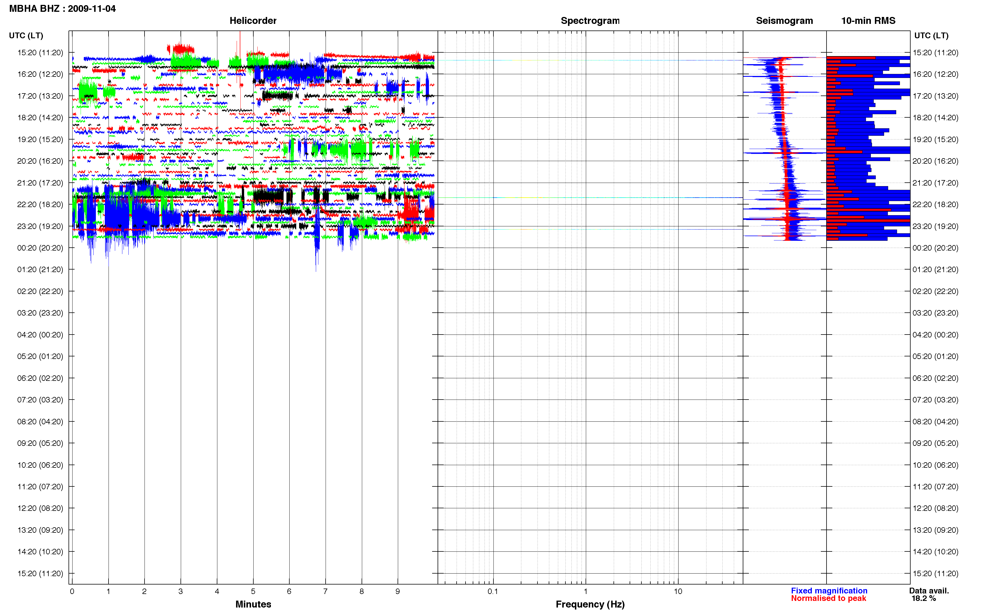Image resolution: width=984 pixels, height=615 pixels.
Task: Click right time label '22:20 (18:20)'
Action: pyautogui.click(x=935, y=204)
